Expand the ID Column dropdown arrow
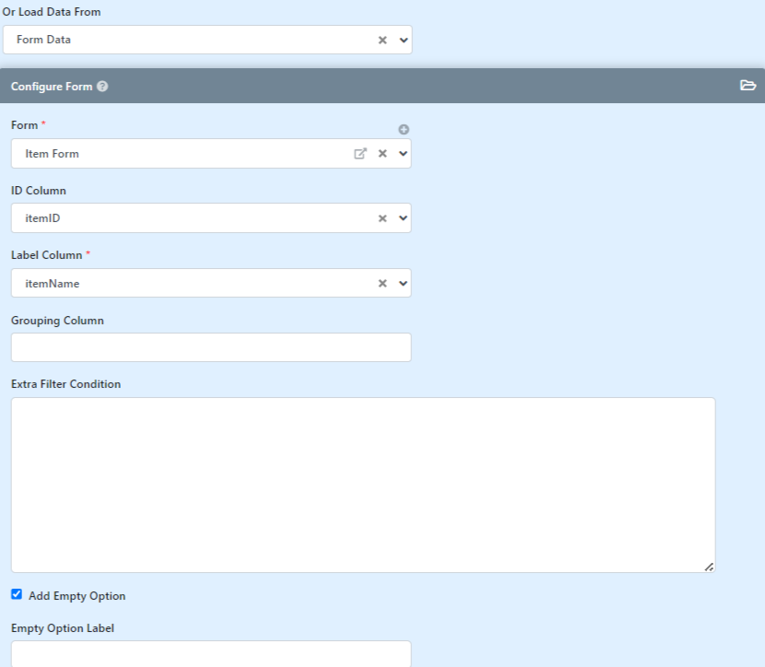Viewport: 765px width, 667px height. [x=403, y=218]
